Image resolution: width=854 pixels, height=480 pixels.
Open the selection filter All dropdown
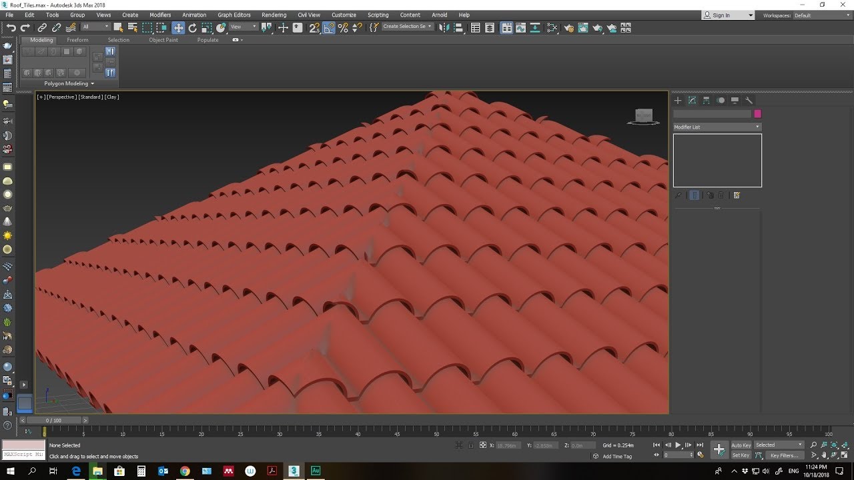click(x=96, y=27)
